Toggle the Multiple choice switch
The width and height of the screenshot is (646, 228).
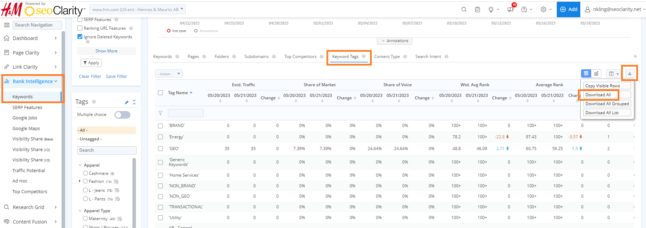(122, 115)
